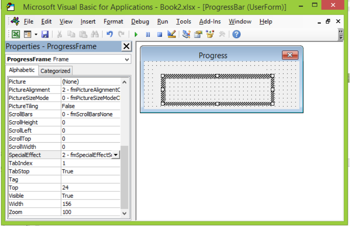Run the macro with green play icon
This screenshot has height=226, width=350.
click(x=136, y=35)
